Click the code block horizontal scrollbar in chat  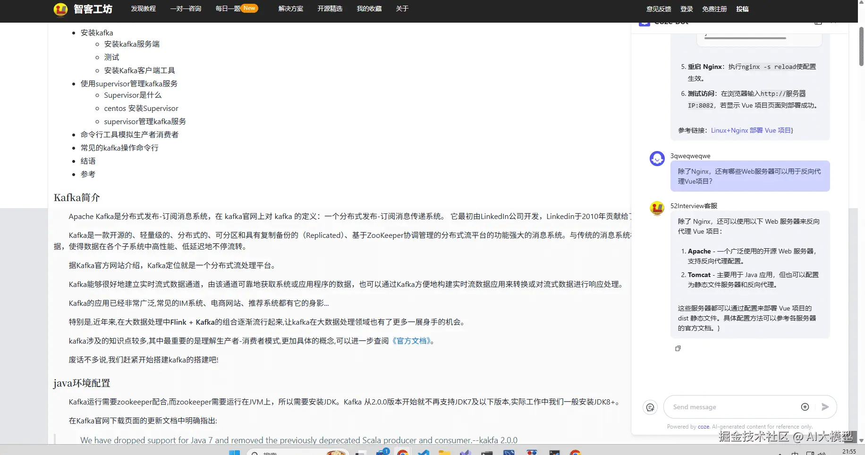tap(745, 38)
